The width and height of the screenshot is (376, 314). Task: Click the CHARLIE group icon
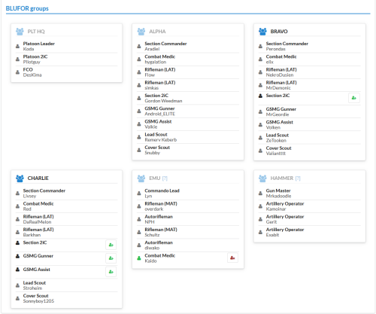[20, 178]
